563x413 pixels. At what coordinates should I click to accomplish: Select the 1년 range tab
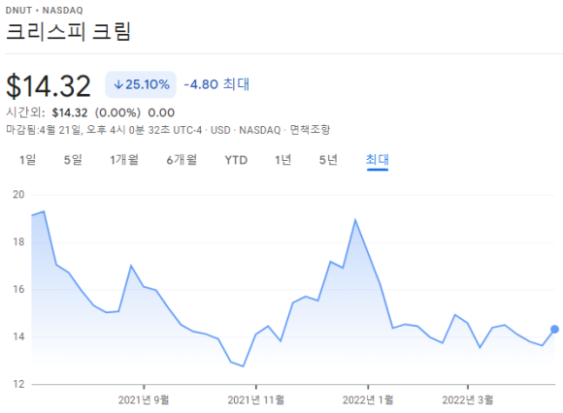point(282,160)
